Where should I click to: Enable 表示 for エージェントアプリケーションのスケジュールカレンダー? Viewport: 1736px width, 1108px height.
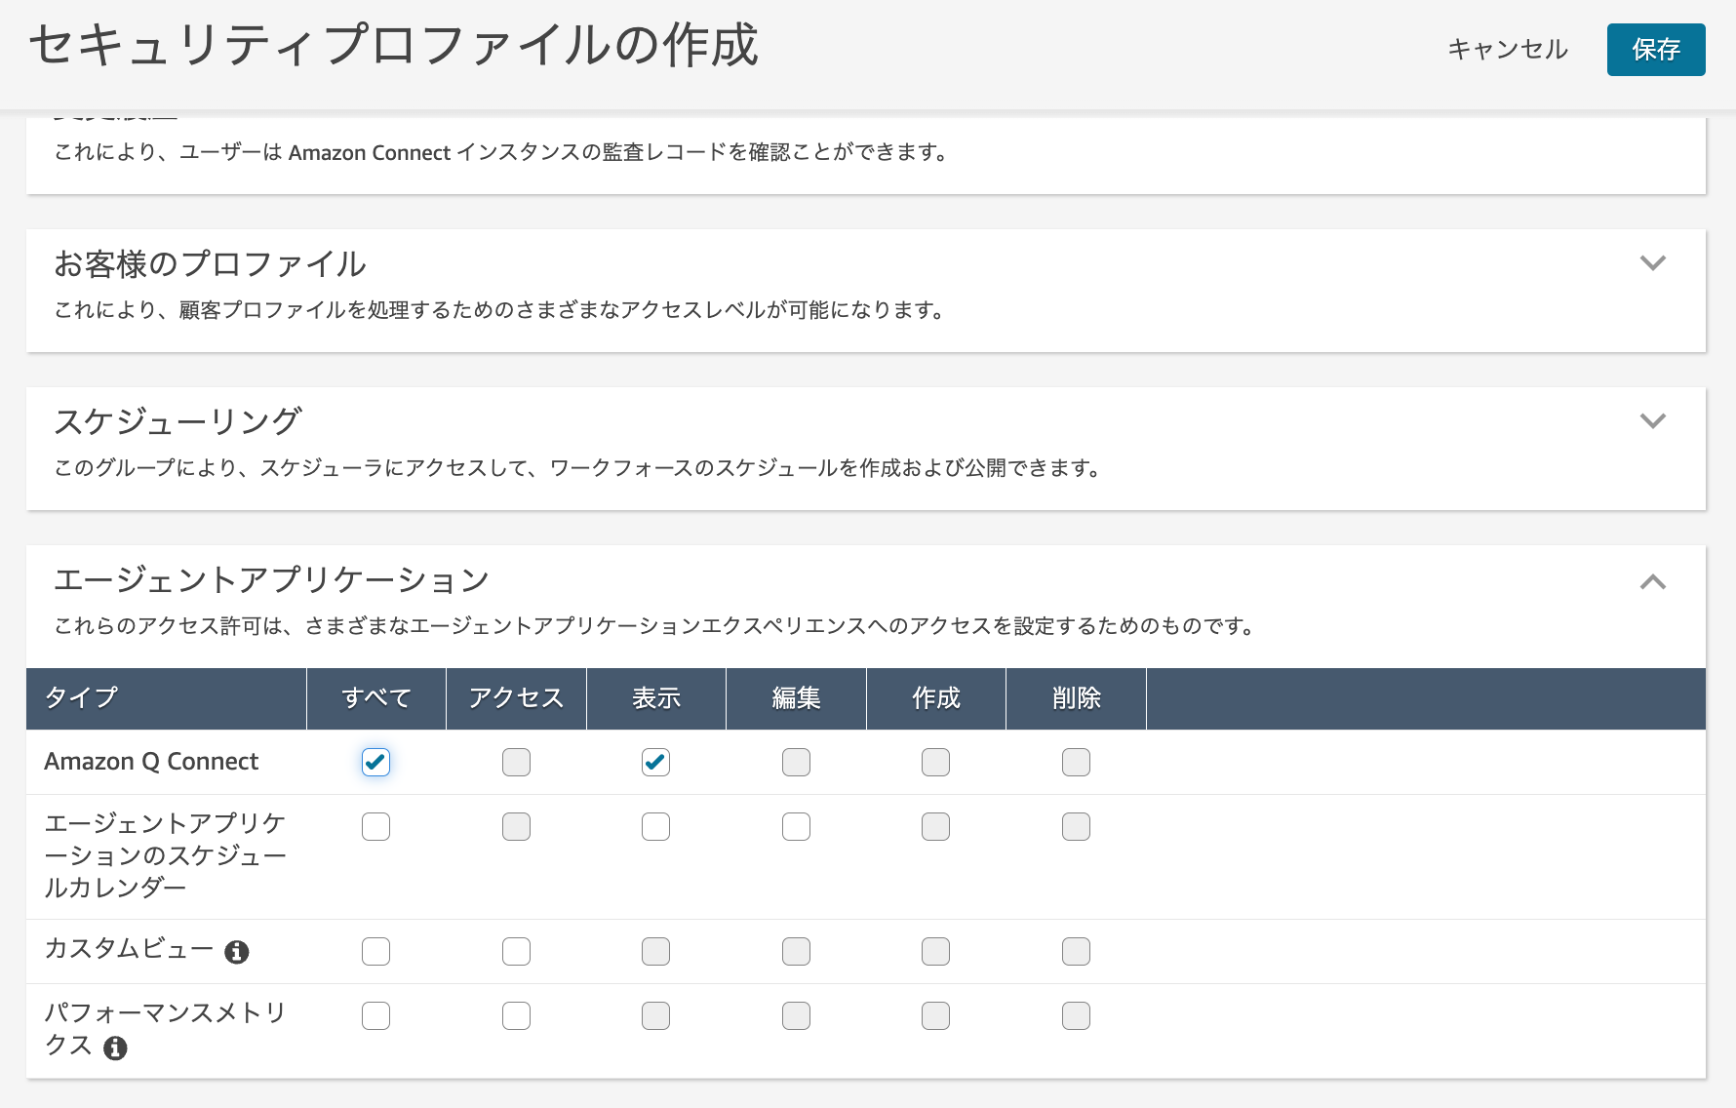(655, 826)
